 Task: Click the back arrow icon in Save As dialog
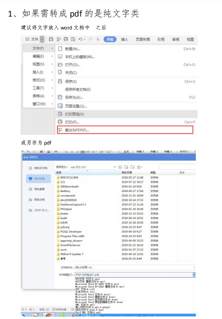120,167
